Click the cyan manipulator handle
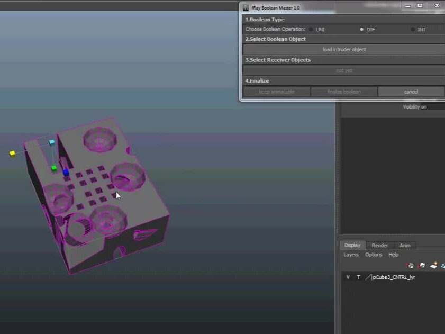Screen dimensions: 445x334 coord(52,142)
